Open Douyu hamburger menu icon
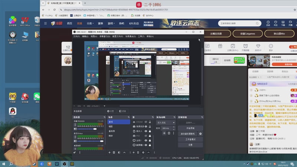This screenshot has height=167, width=297. point(45,23)
